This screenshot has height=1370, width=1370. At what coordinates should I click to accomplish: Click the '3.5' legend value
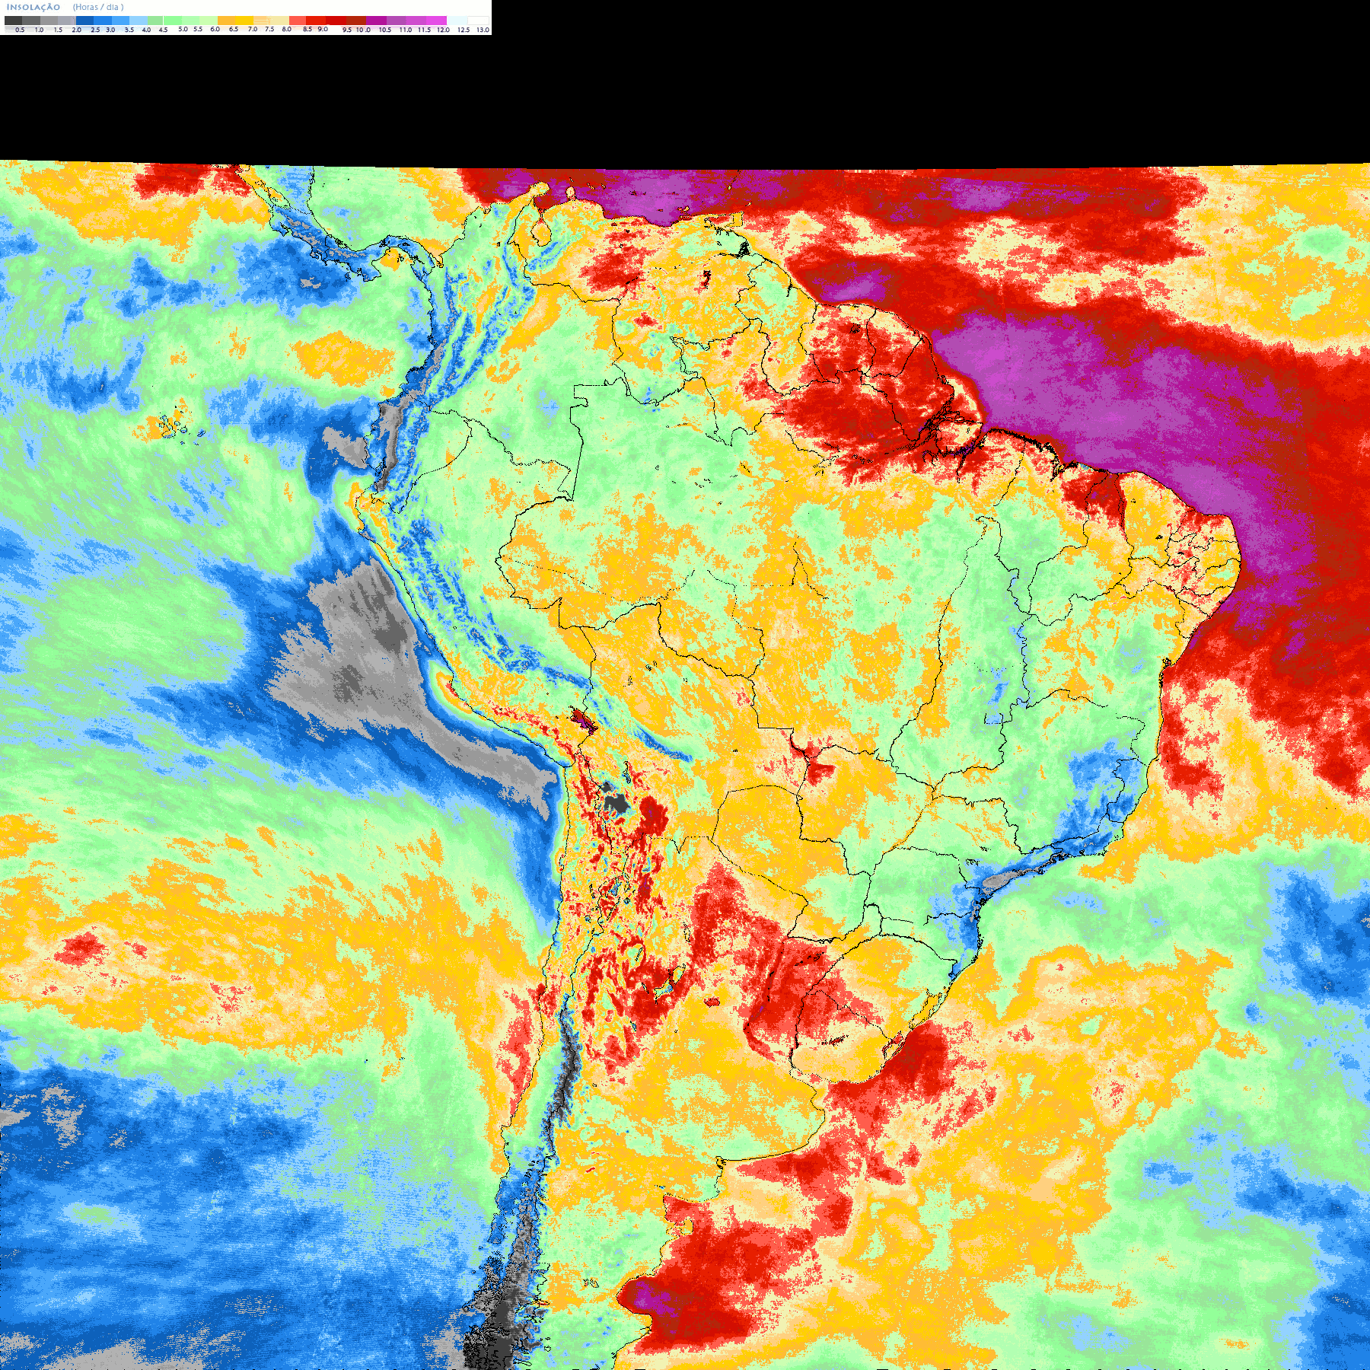[x=129, y=30]
